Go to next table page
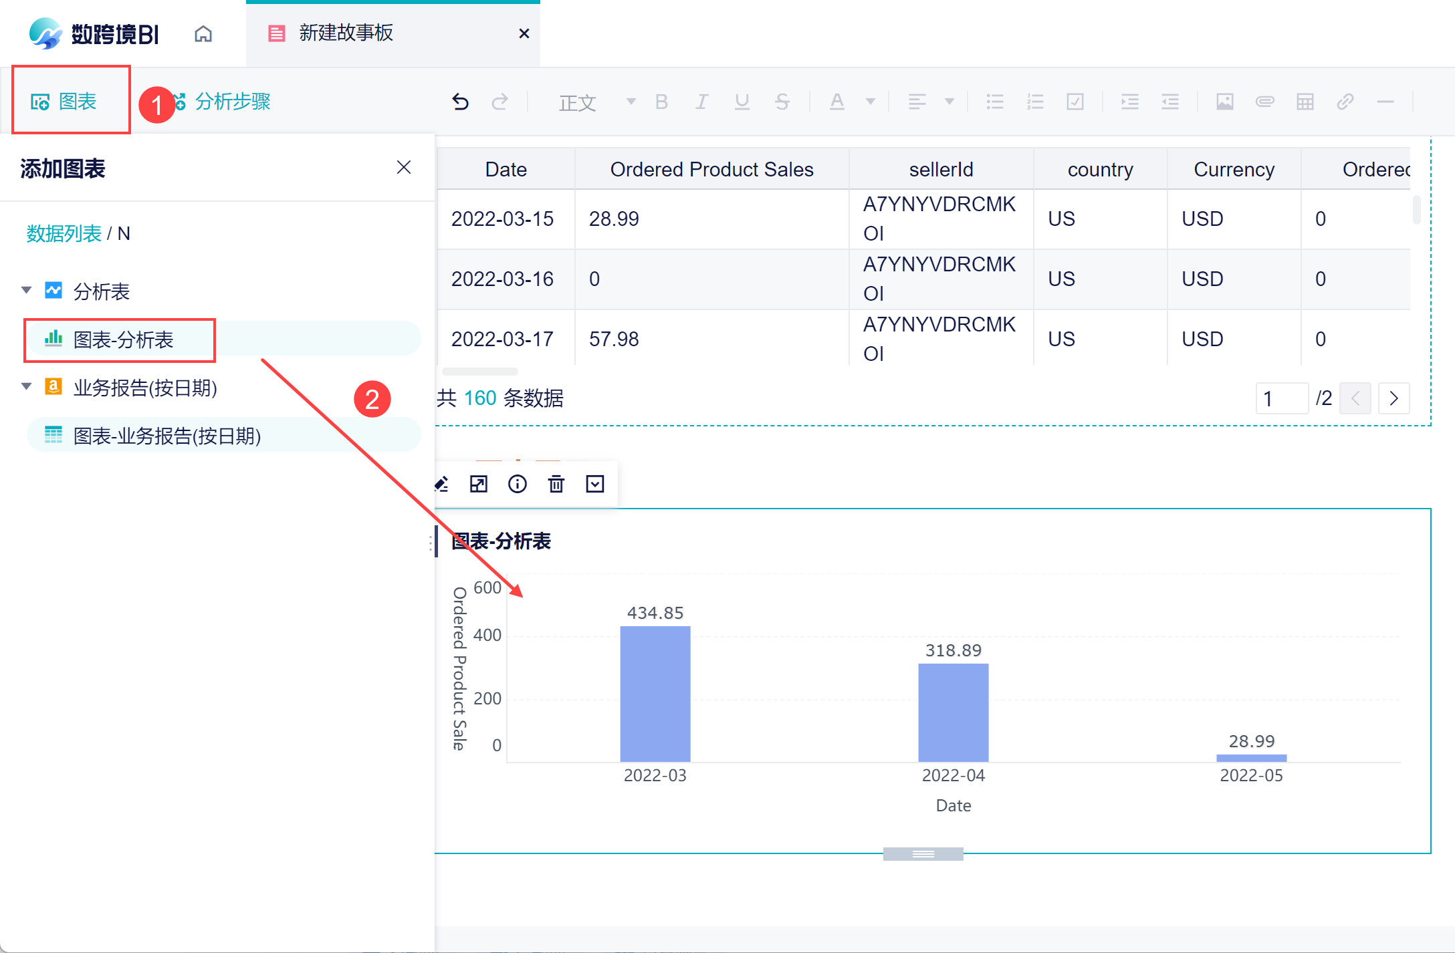 point(1393,398)
